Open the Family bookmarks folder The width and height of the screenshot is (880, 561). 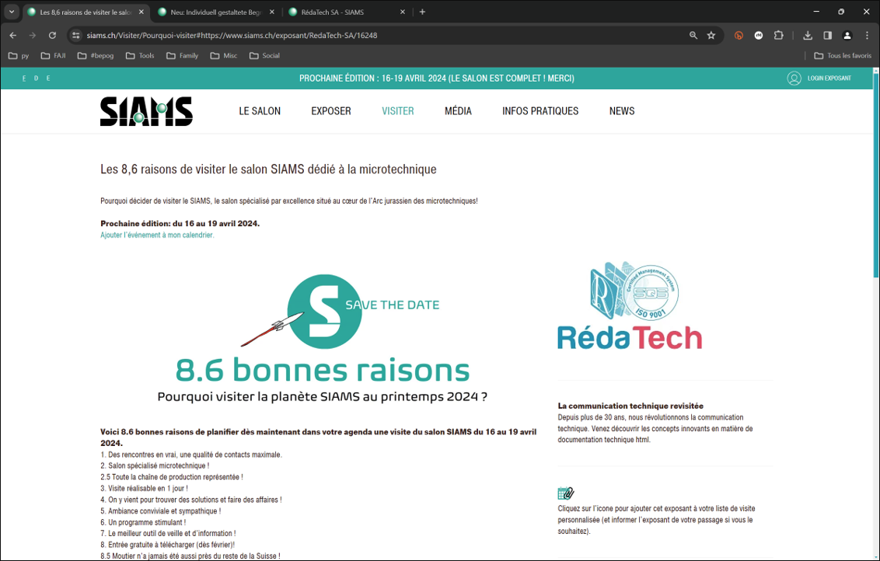(x=183, y=55)
